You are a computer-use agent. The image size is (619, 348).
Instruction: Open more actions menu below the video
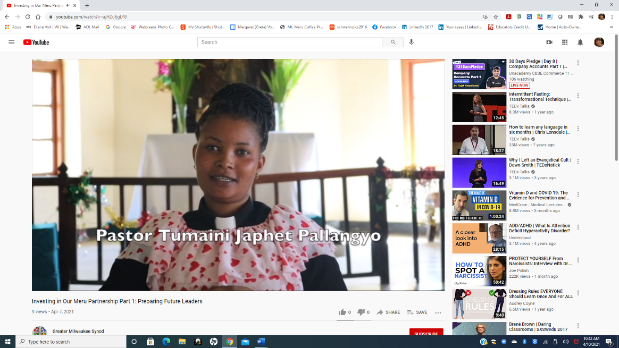[438, 312]
